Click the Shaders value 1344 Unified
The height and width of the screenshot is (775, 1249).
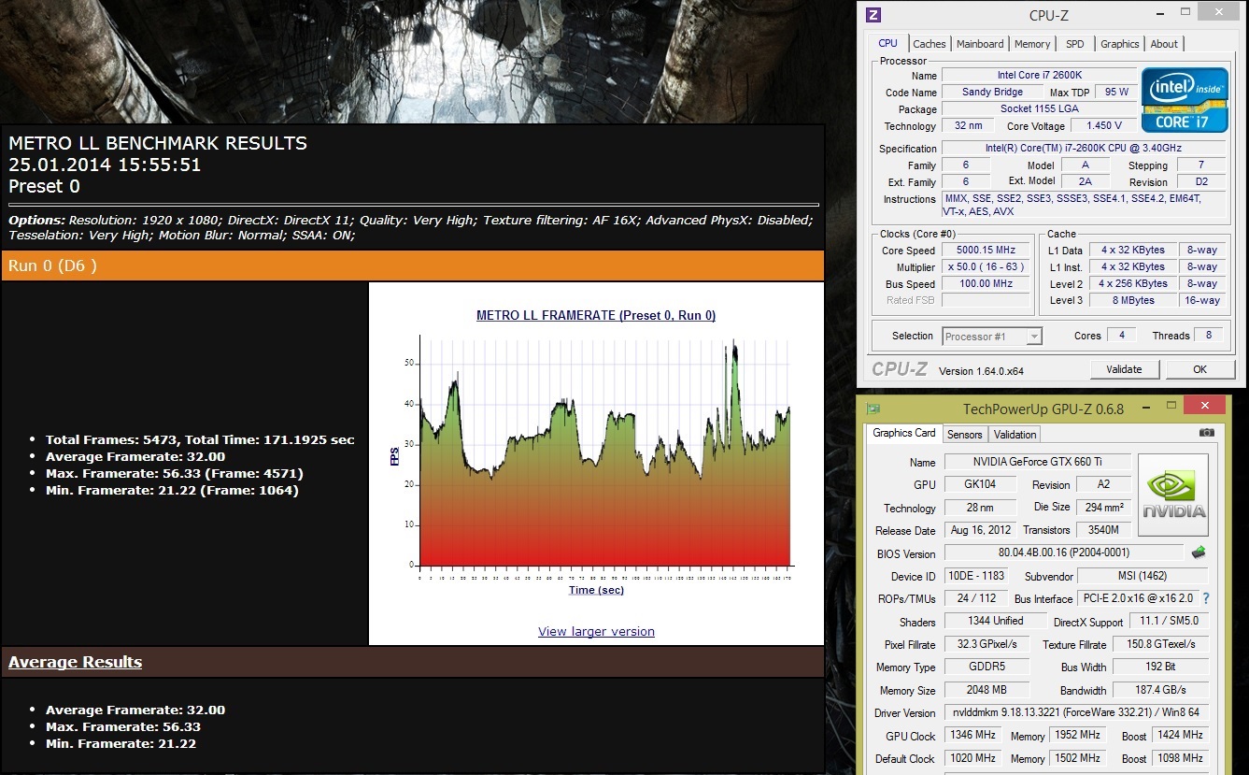point(995,621)
